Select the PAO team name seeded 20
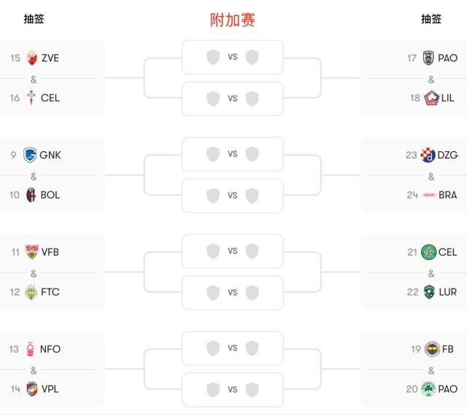Image resolution: width=467 pixels, height=415 pixels. (x=448, y=389)
